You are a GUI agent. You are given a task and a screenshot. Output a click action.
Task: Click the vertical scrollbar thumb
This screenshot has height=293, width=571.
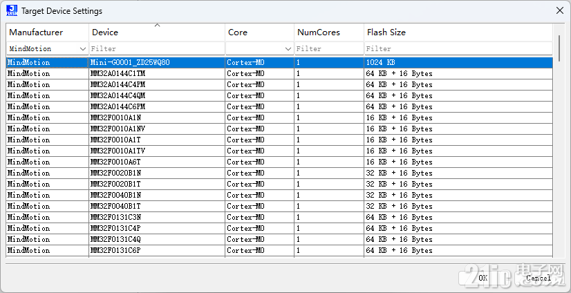pyautogui.click(x=560, y=48)
